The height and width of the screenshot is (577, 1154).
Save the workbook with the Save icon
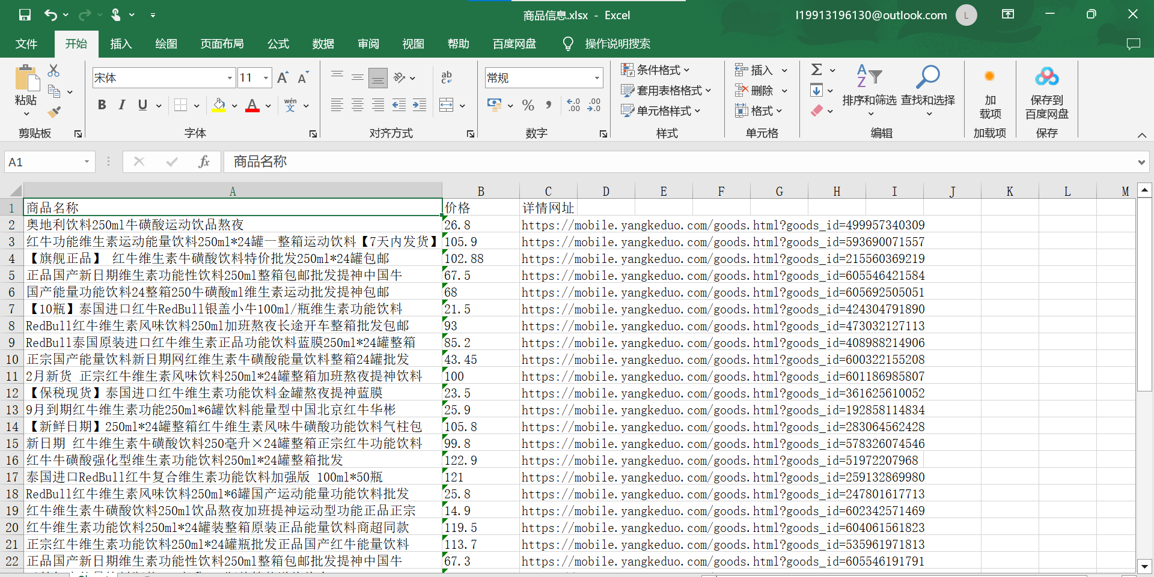(x=25, y=15)
